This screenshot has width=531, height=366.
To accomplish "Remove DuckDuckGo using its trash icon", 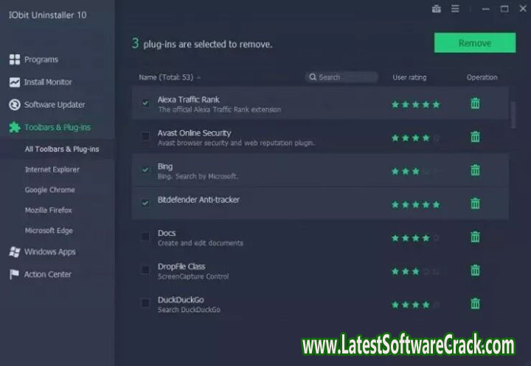I will coord(475,303).
